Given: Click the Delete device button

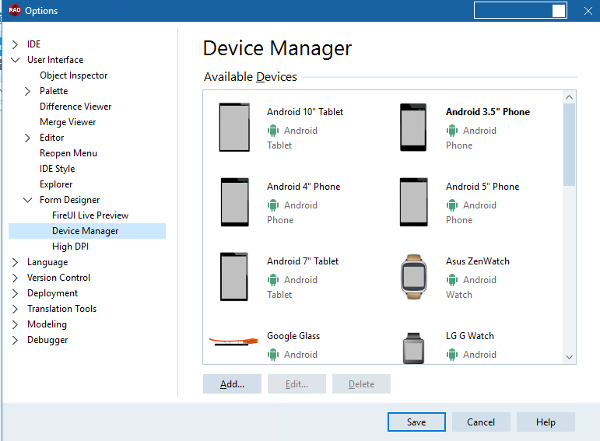Looking at the screenshot, I should (x=362, y=384).
